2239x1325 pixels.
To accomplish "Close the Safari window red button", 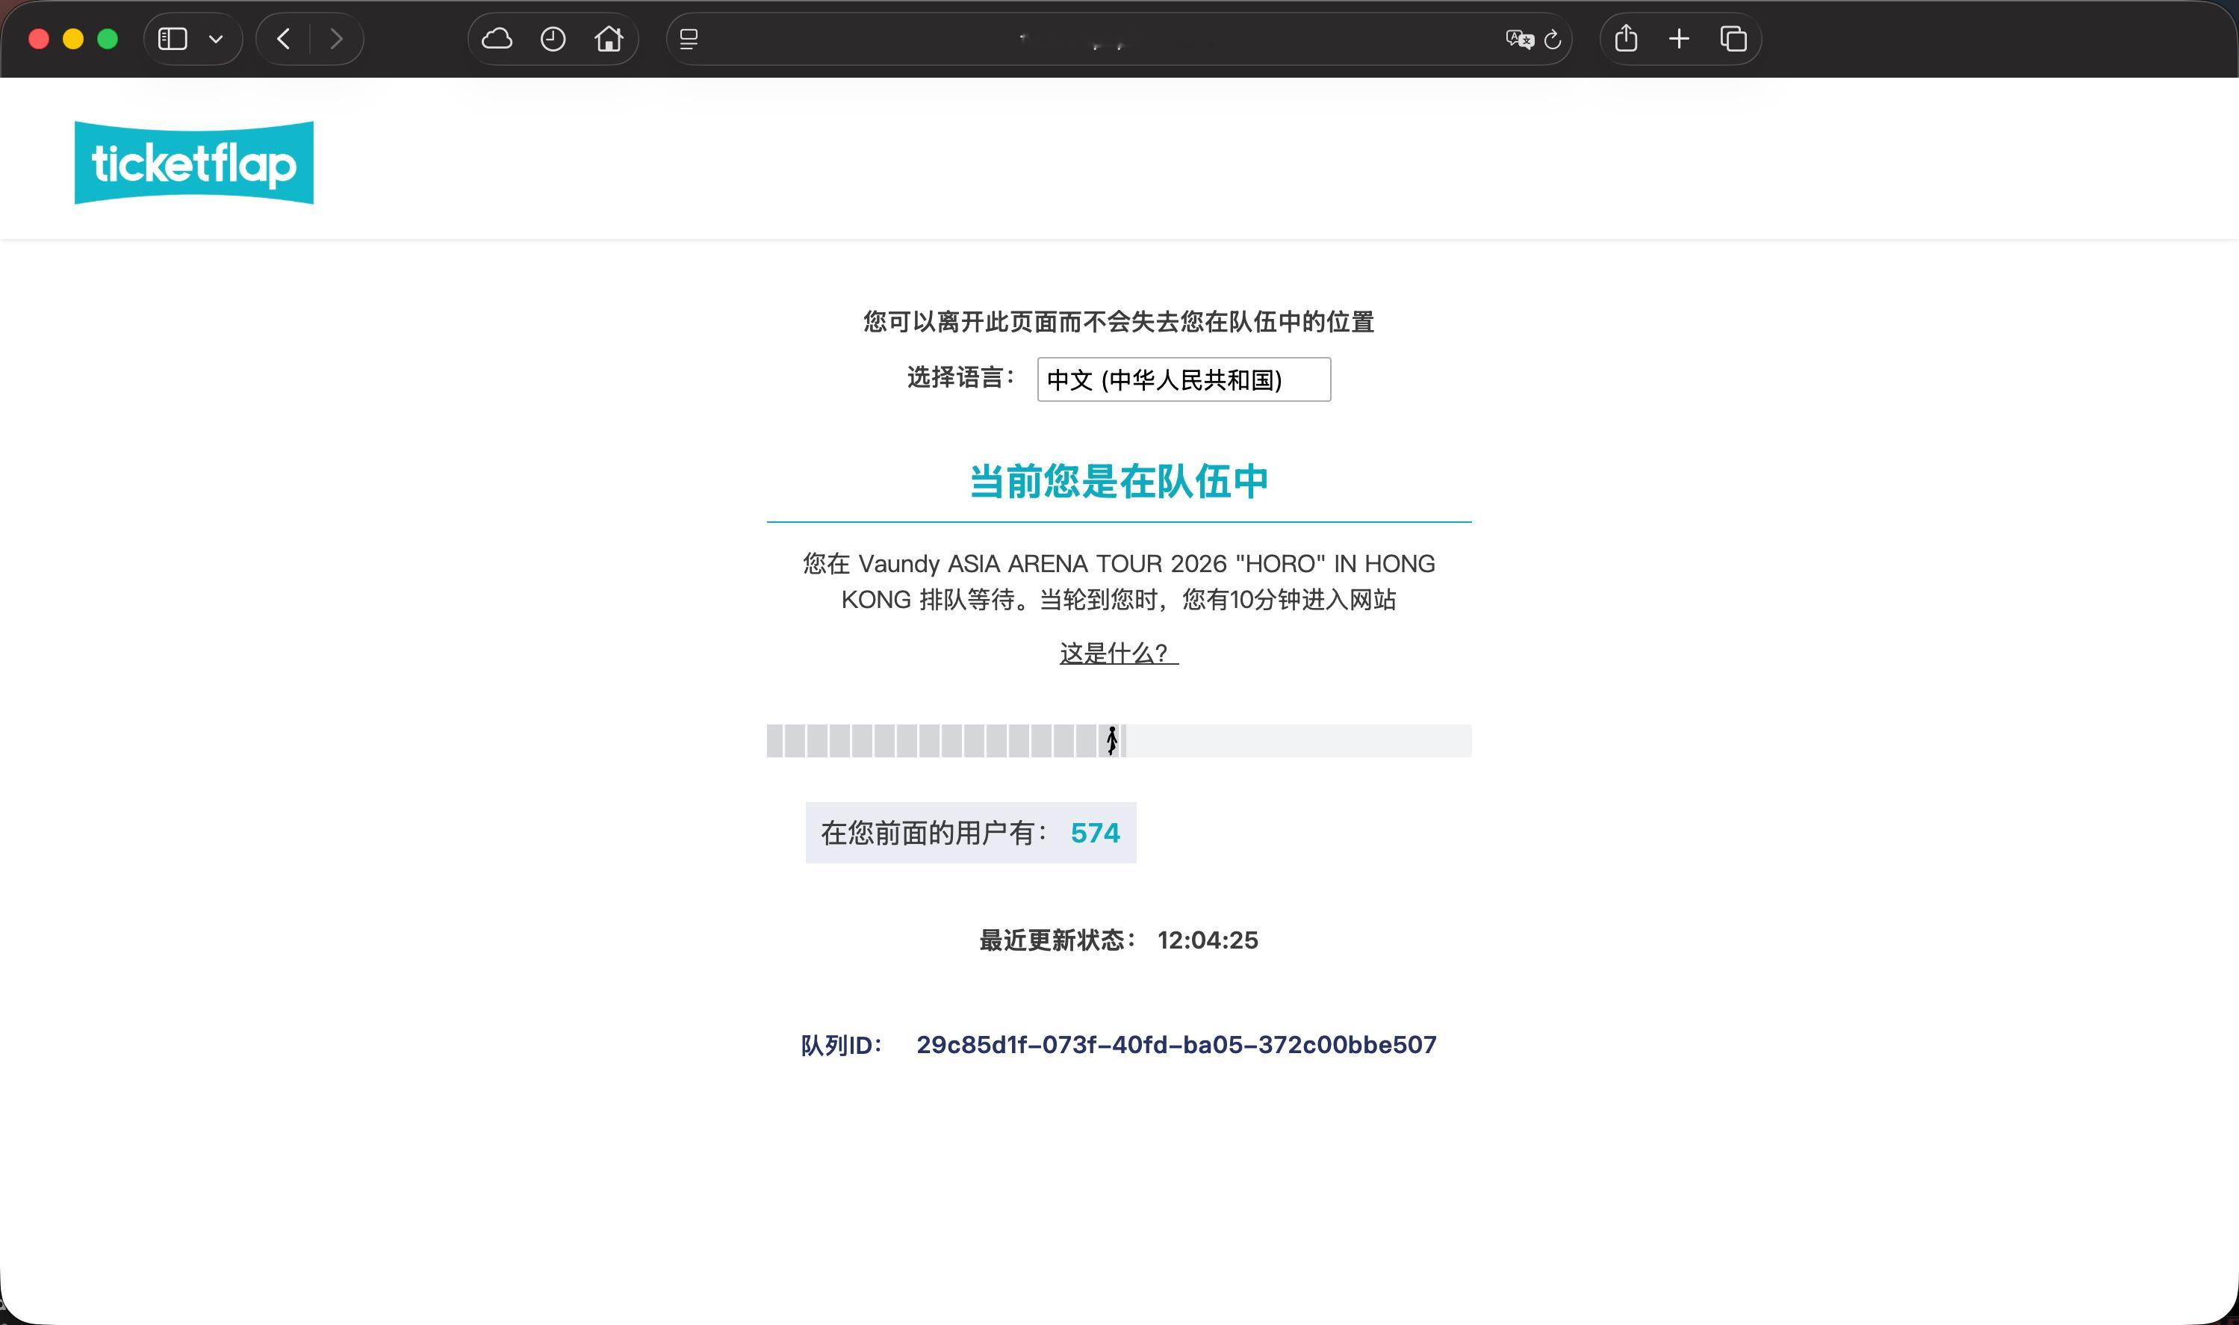I will click(38, 40).
